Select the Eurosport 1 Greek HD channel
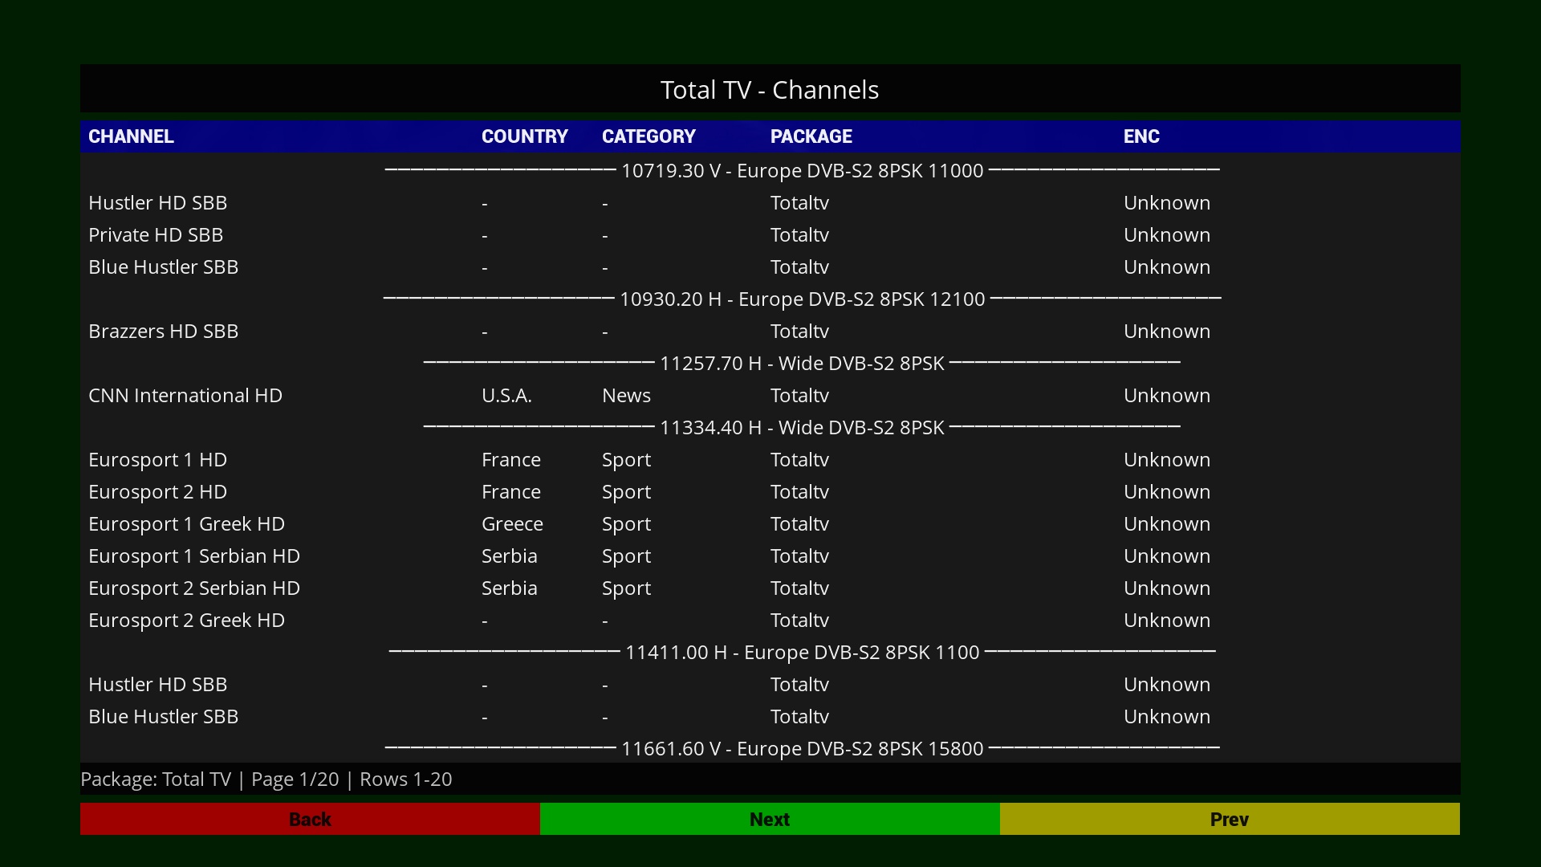The height and width of the screenshot is (867, 1541). [770, 523]
